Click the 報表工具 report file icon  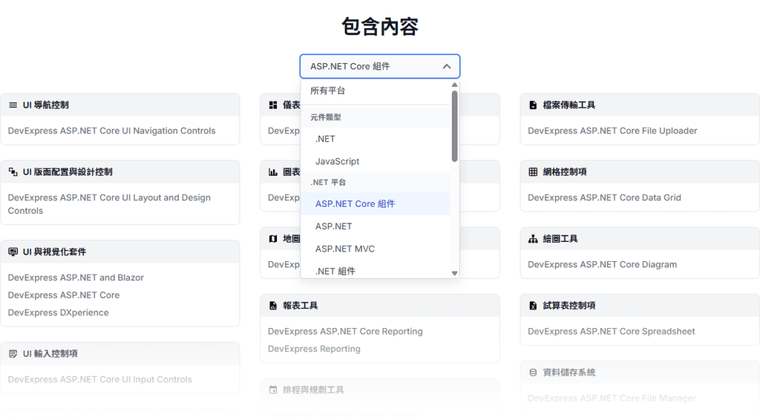[x=273, y=306]
